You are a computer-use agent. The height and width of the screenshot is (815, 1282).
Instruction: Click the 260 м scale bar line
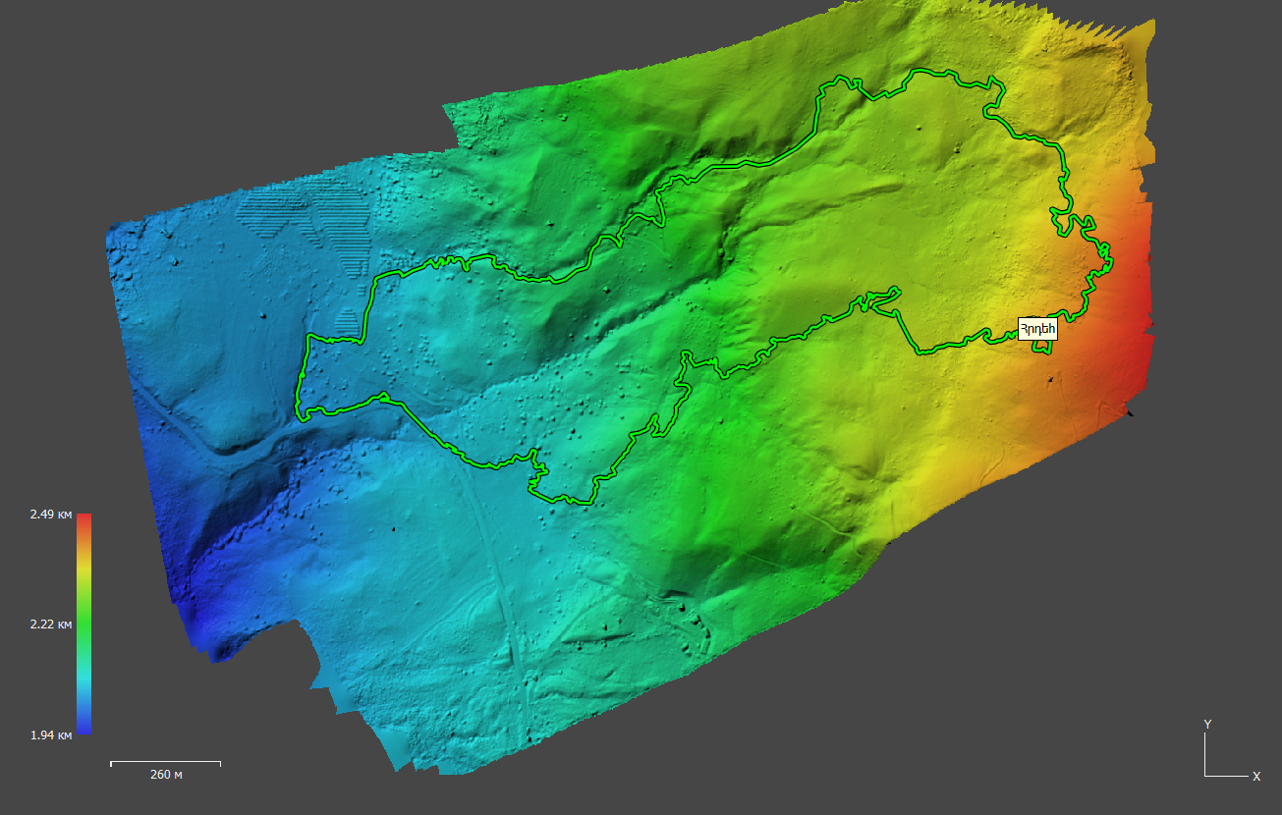pos(165,762)
